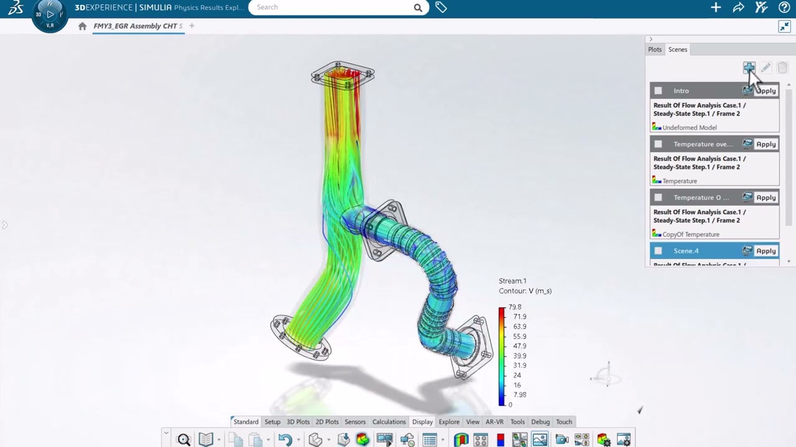Click the plus icon in the top bar

(x=716, y=7)
